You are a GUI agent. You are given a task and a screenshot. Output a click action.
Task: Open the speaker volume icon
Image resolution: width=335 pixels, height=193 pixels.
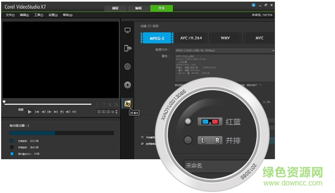click(68, 112)
